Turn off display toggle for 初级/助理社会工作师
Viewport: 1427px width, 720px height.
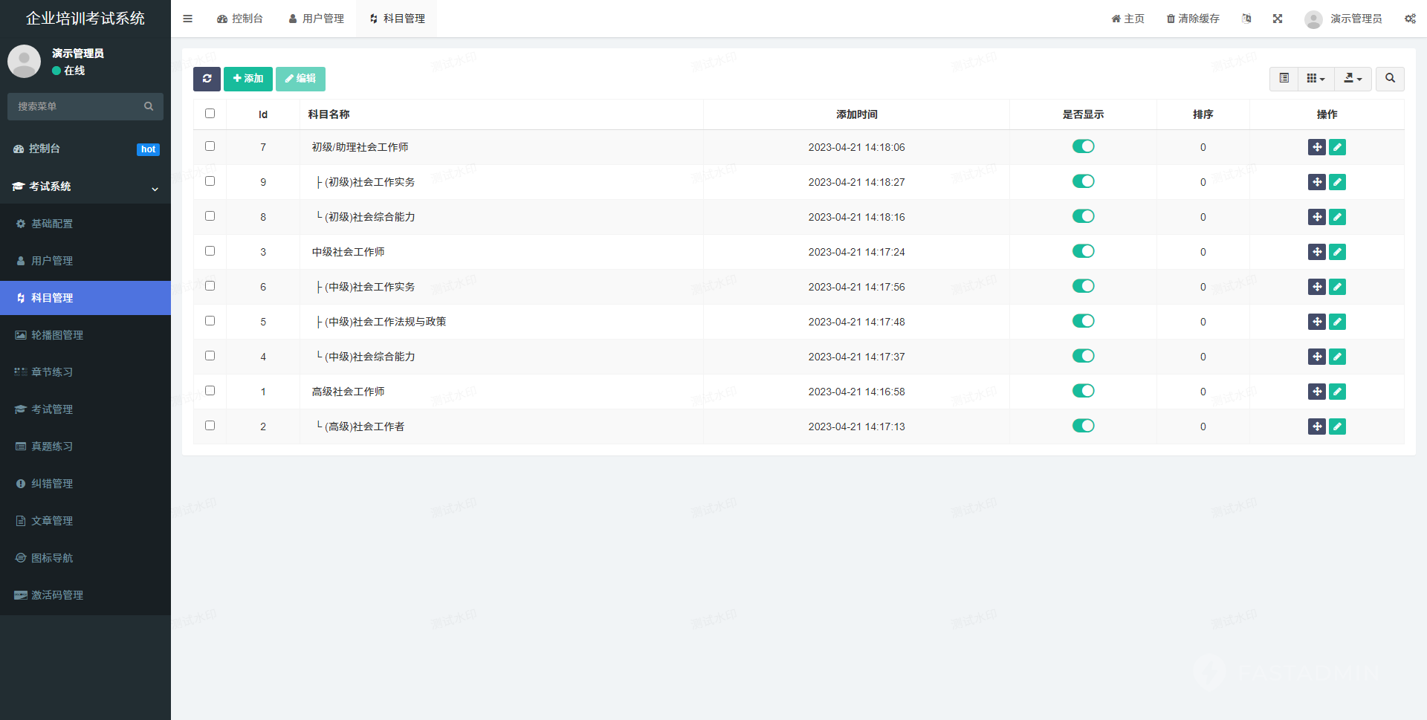point(1083,146)
